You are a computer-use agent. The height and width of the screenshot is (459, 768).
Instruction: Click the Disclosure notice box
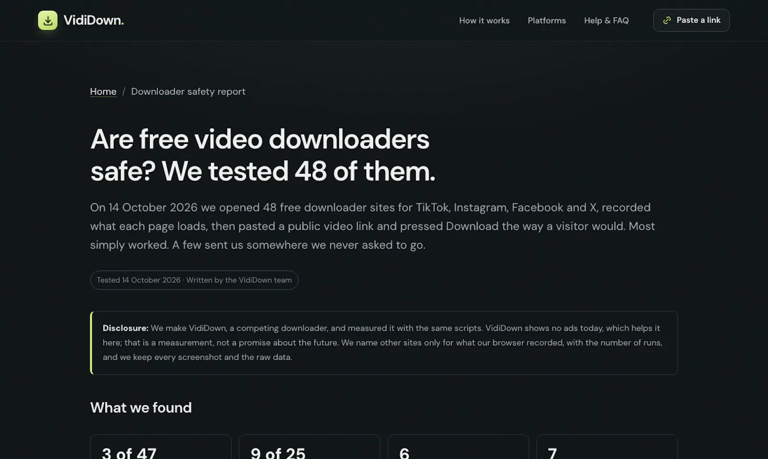384,343
